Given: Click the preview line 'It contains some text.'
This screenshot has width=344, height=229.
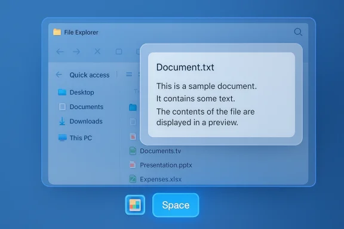Looking at the screenshot, I should 196,98.
